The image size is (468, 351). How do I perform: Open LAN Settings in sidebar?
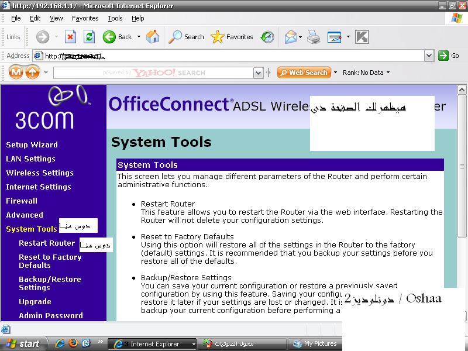point(31,159)
